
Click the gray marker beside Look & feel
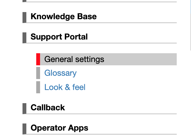click(38, 87)
